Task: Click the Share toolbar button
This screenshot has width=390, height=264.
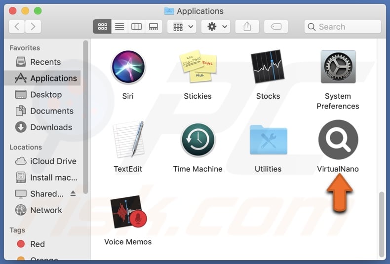Action: click(247, 26)
